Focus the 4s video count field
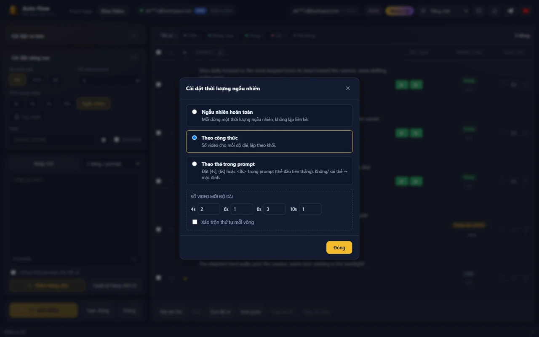 pos(209,209)
